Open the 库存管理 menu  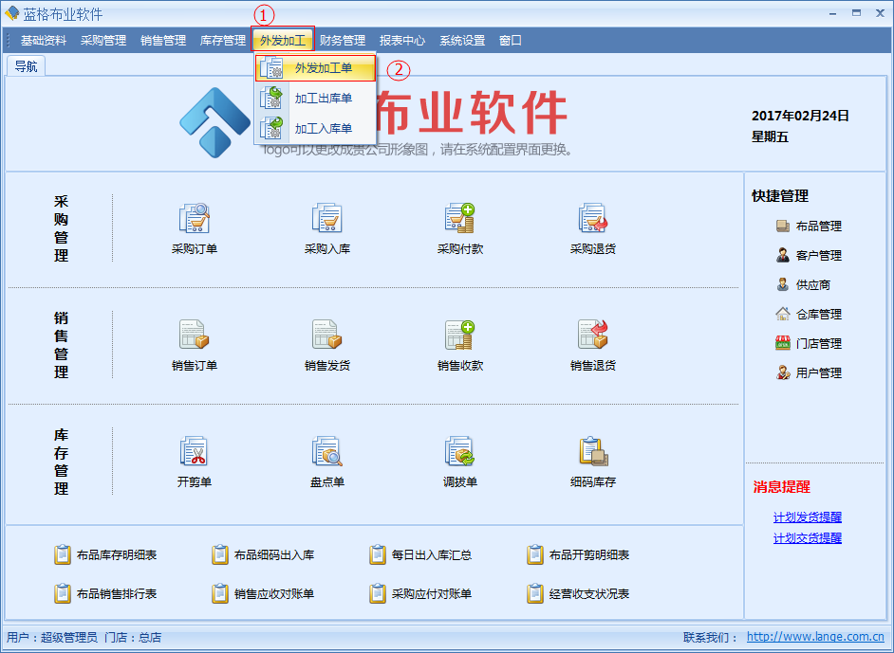(223, 41)
